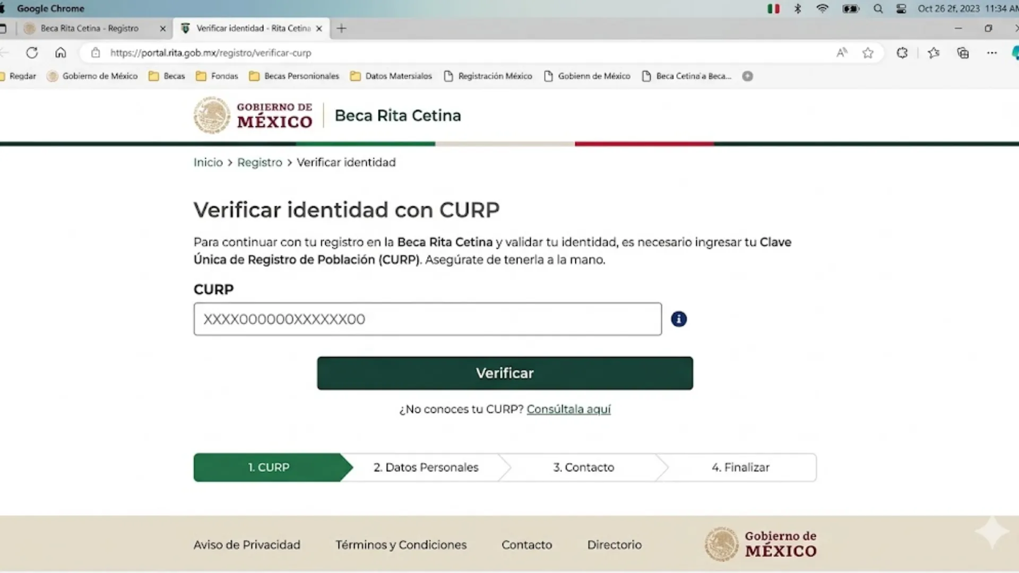The height and width of the screenshot is (573, 1019).
Task: Select step 3. Contacto in progress bar
Action: pos(583,467)
